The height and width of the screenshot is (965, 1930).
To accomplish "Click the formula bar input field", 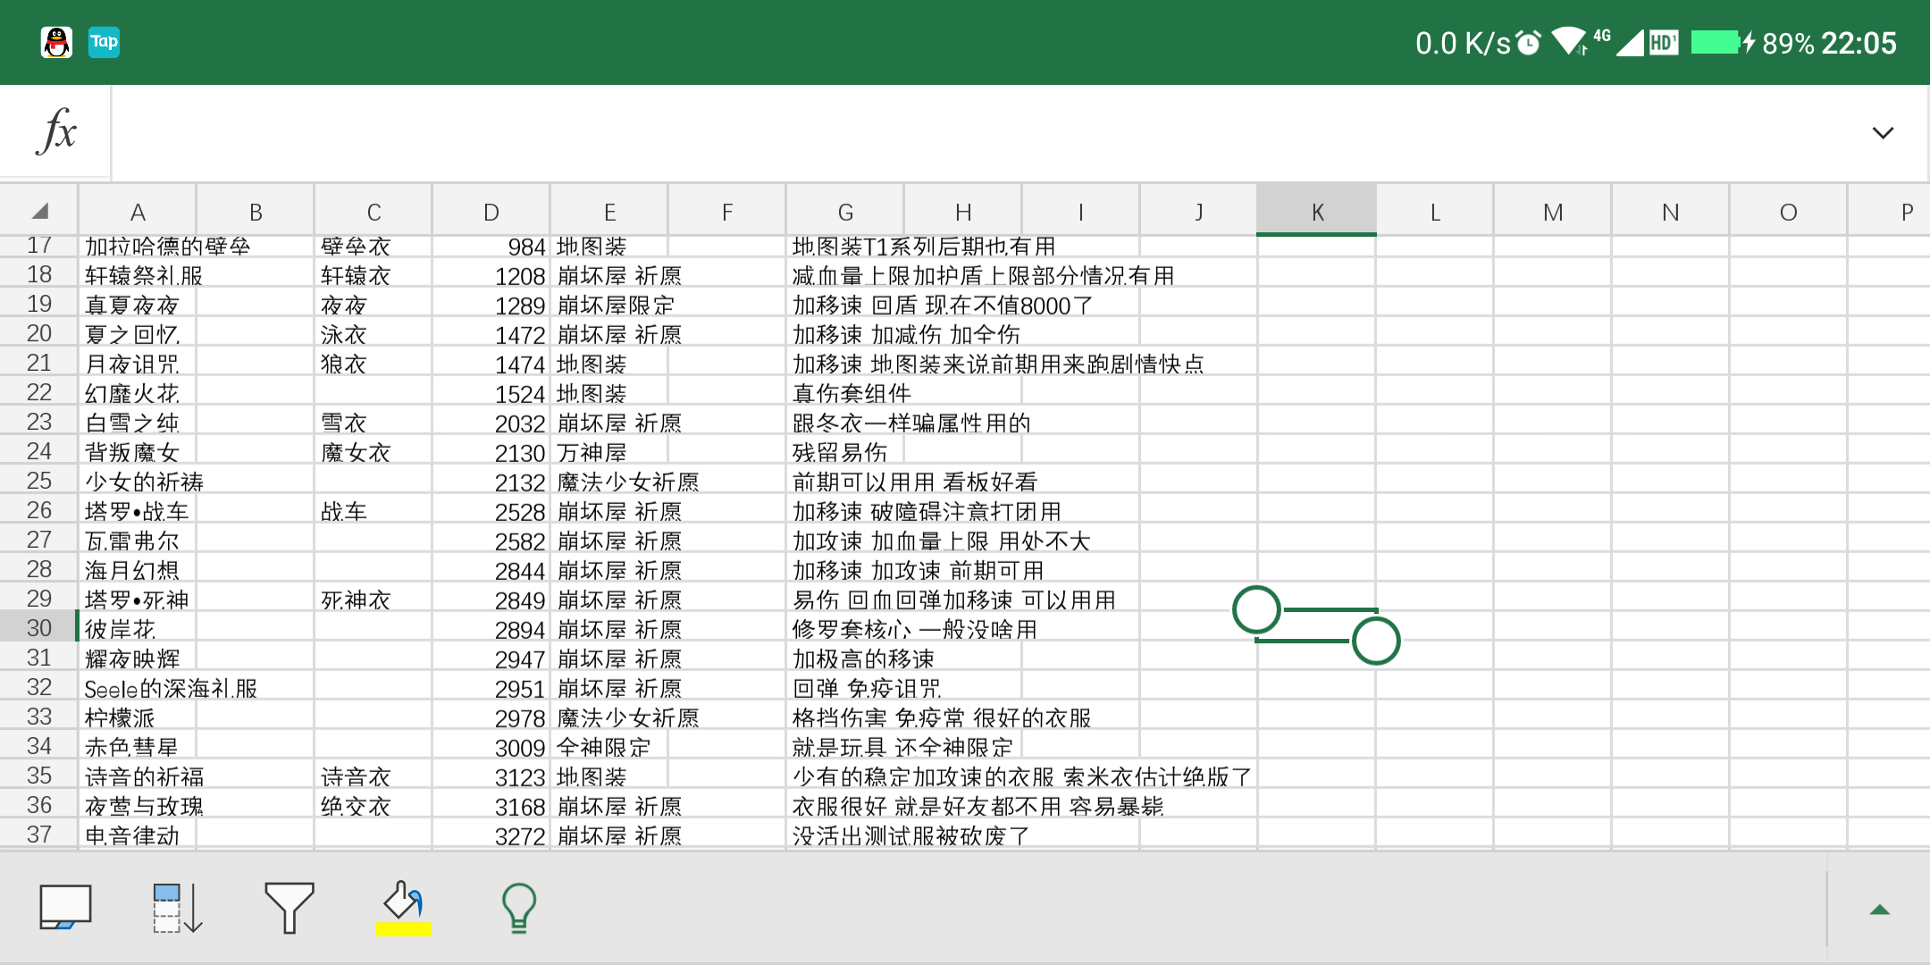I will 983,133.
